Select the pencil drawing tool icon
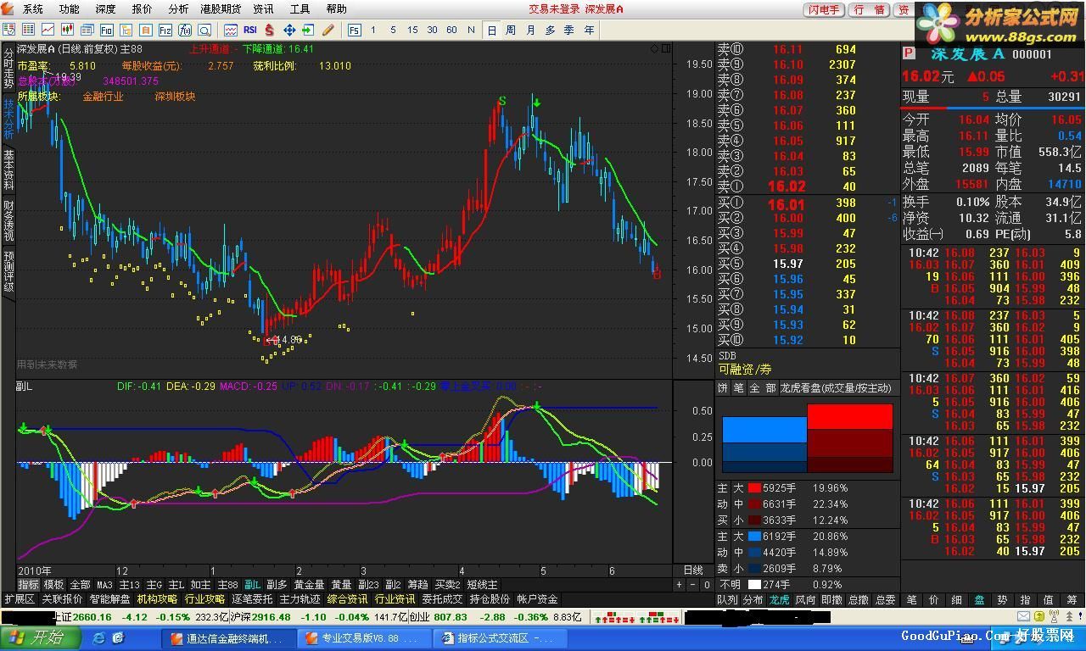The height and width of the screenshot is (651, 1086). point(328,30)
